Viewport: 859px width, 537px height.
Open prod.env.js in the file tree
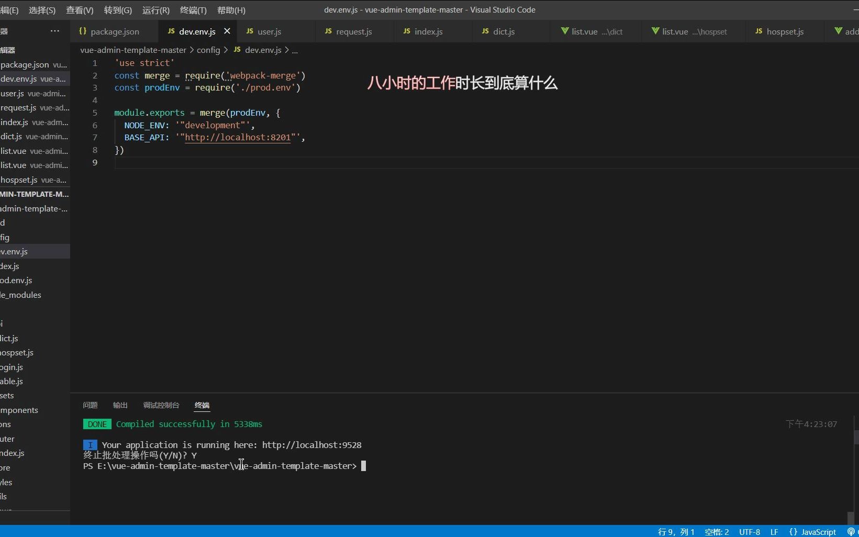click(35, 281)
